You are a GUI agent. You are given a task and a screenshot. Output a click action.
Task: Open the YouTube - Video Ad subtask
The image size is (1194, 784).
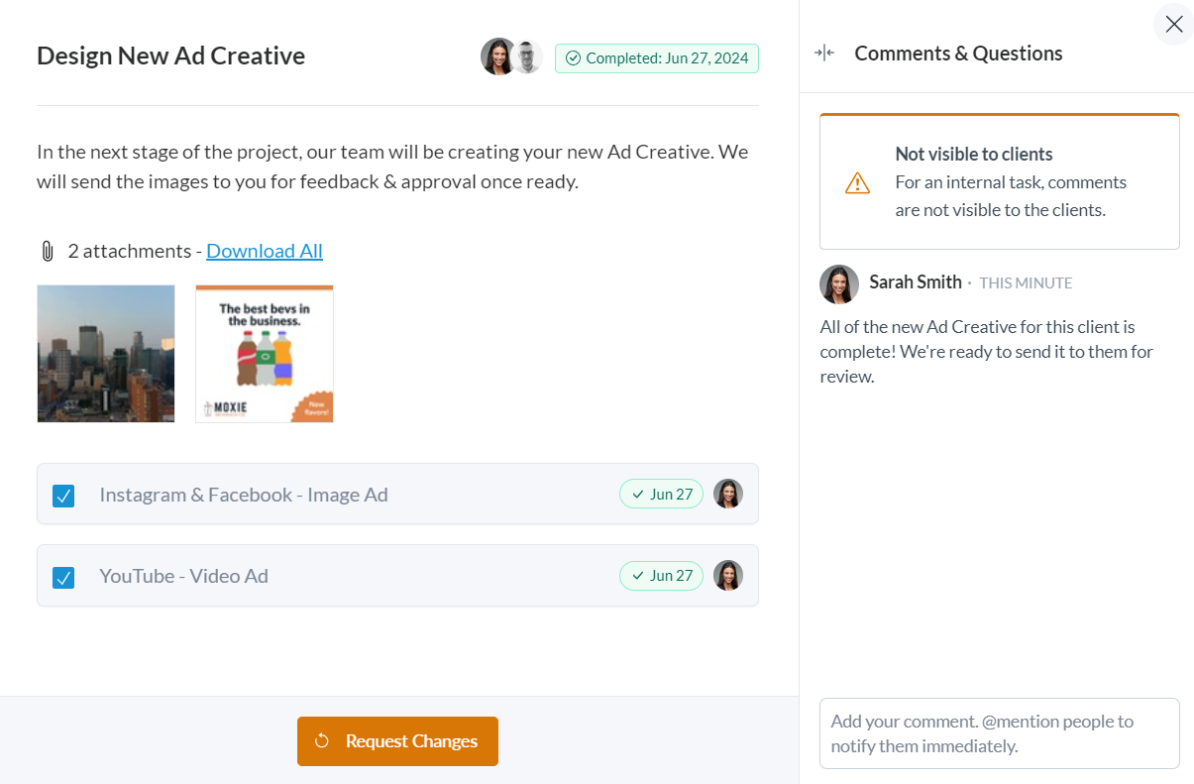[183, 576]
